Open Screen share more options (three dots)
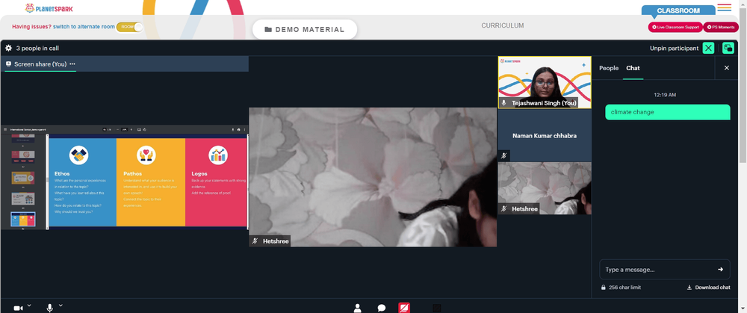This screenshot has height=313, width=747. coord(72,63)
